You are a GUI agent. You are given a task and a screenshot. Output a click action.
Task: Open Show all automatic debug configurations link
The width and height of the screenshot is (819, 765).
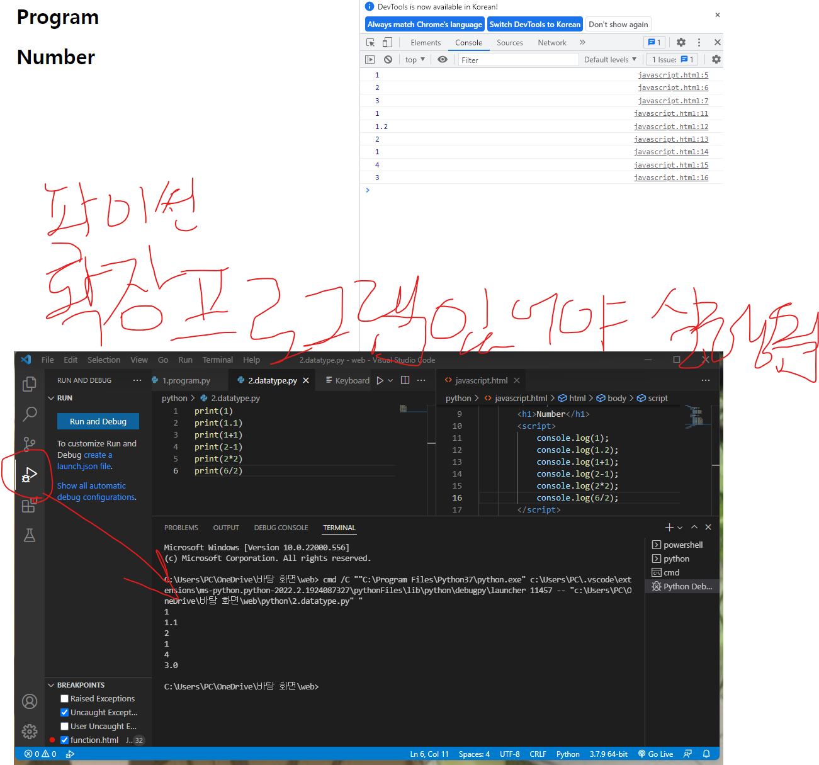tap(96, 491)
